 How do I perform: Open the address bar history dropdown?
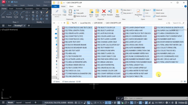pos(167,23)
